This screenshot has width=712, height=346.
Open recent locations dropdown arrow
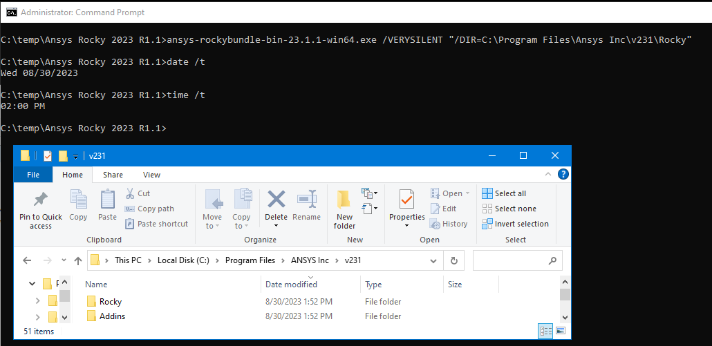[x=64, y=260]
